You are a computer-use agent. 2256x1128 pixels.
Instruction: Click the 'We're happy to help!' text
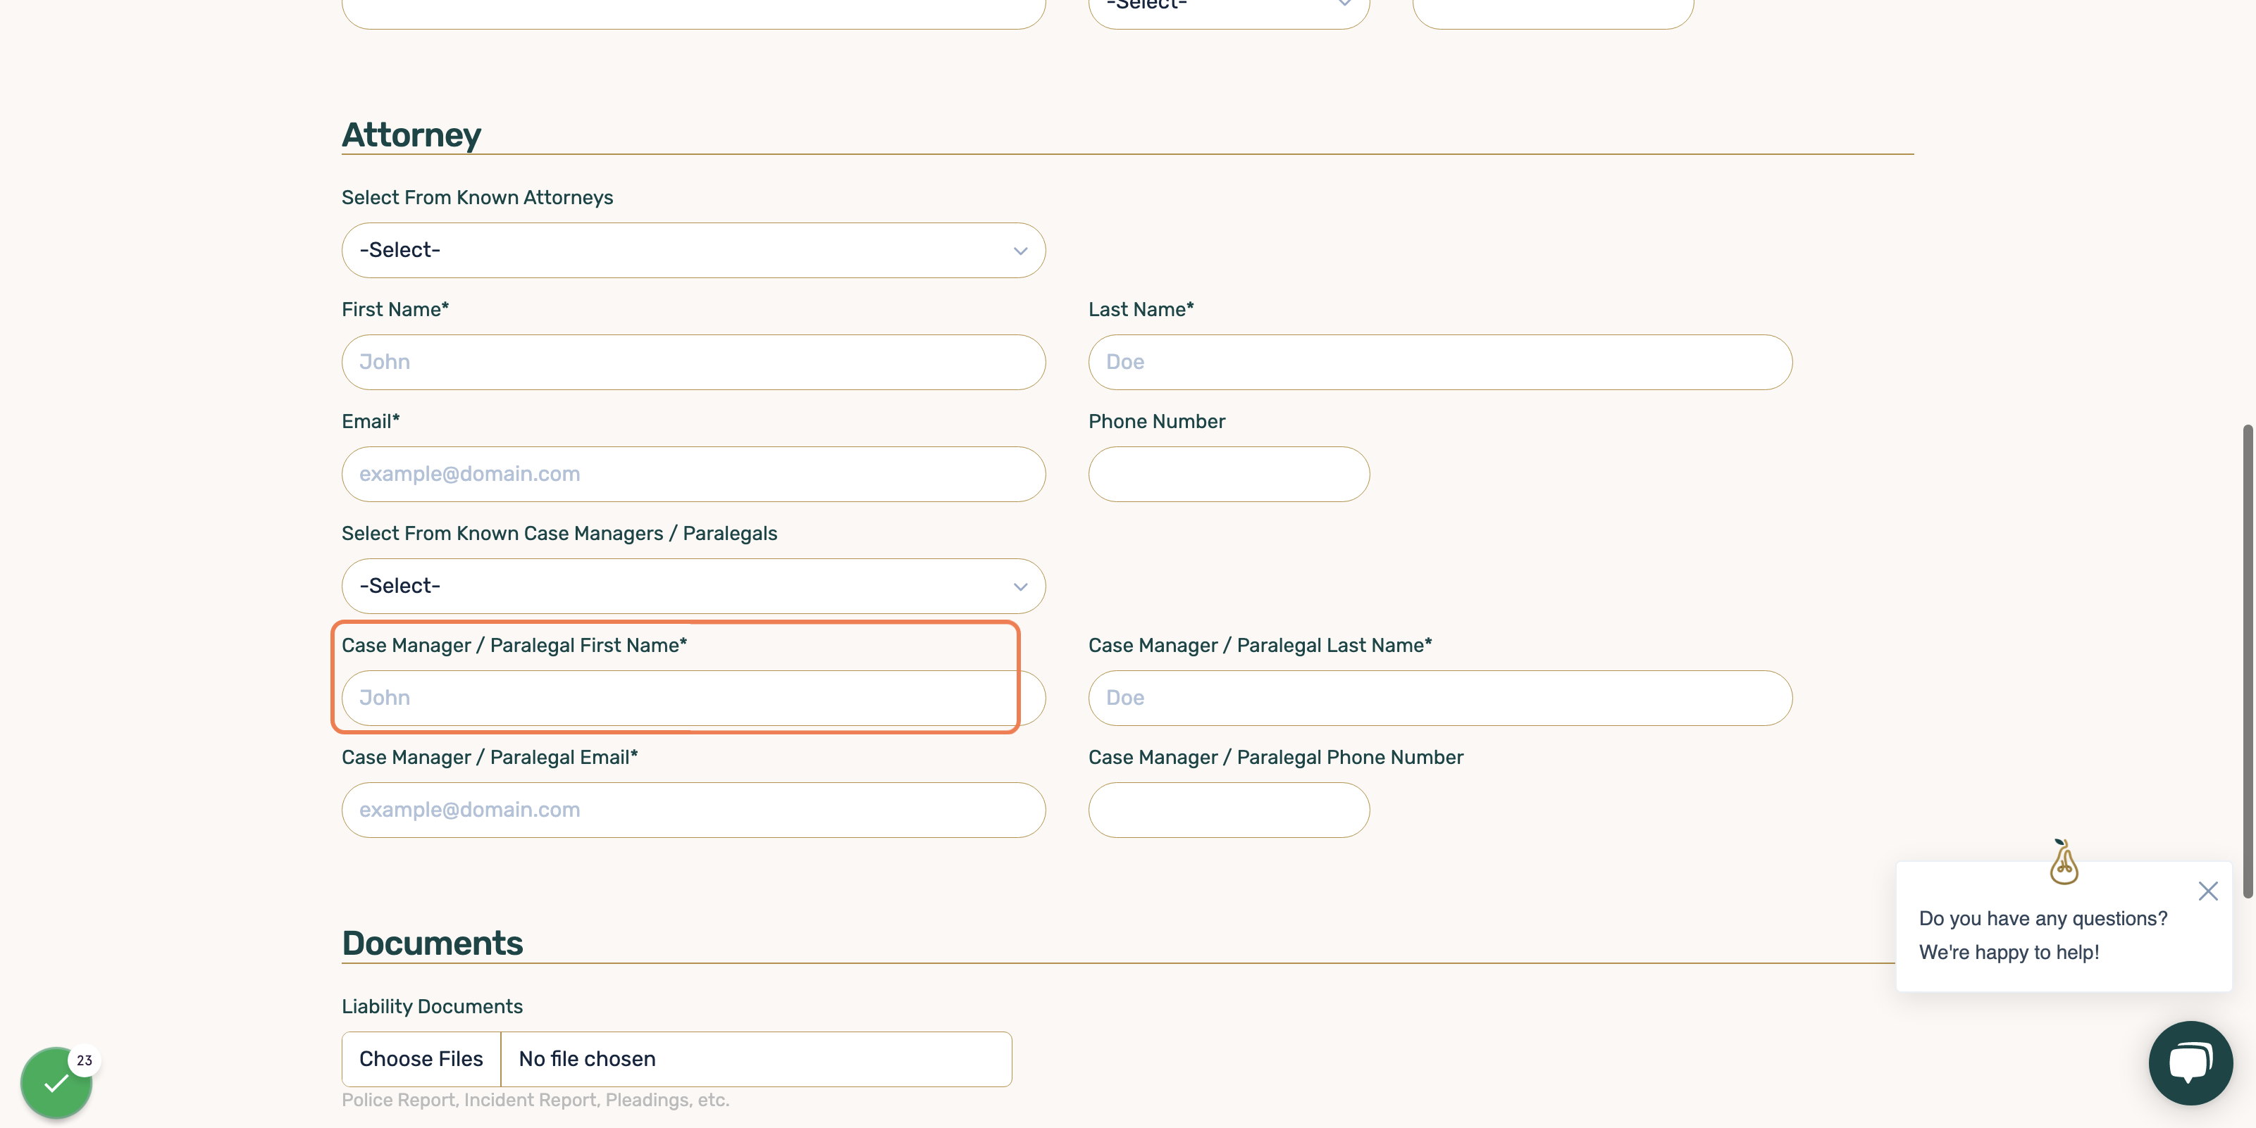click(x=2008, y=952)
